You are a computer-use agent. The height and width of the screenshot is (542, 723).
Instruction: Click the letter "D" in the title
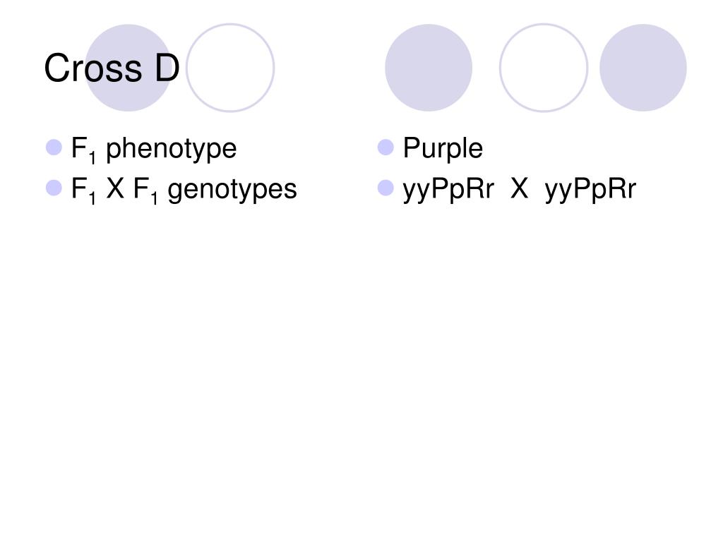[x=167, y=68]
